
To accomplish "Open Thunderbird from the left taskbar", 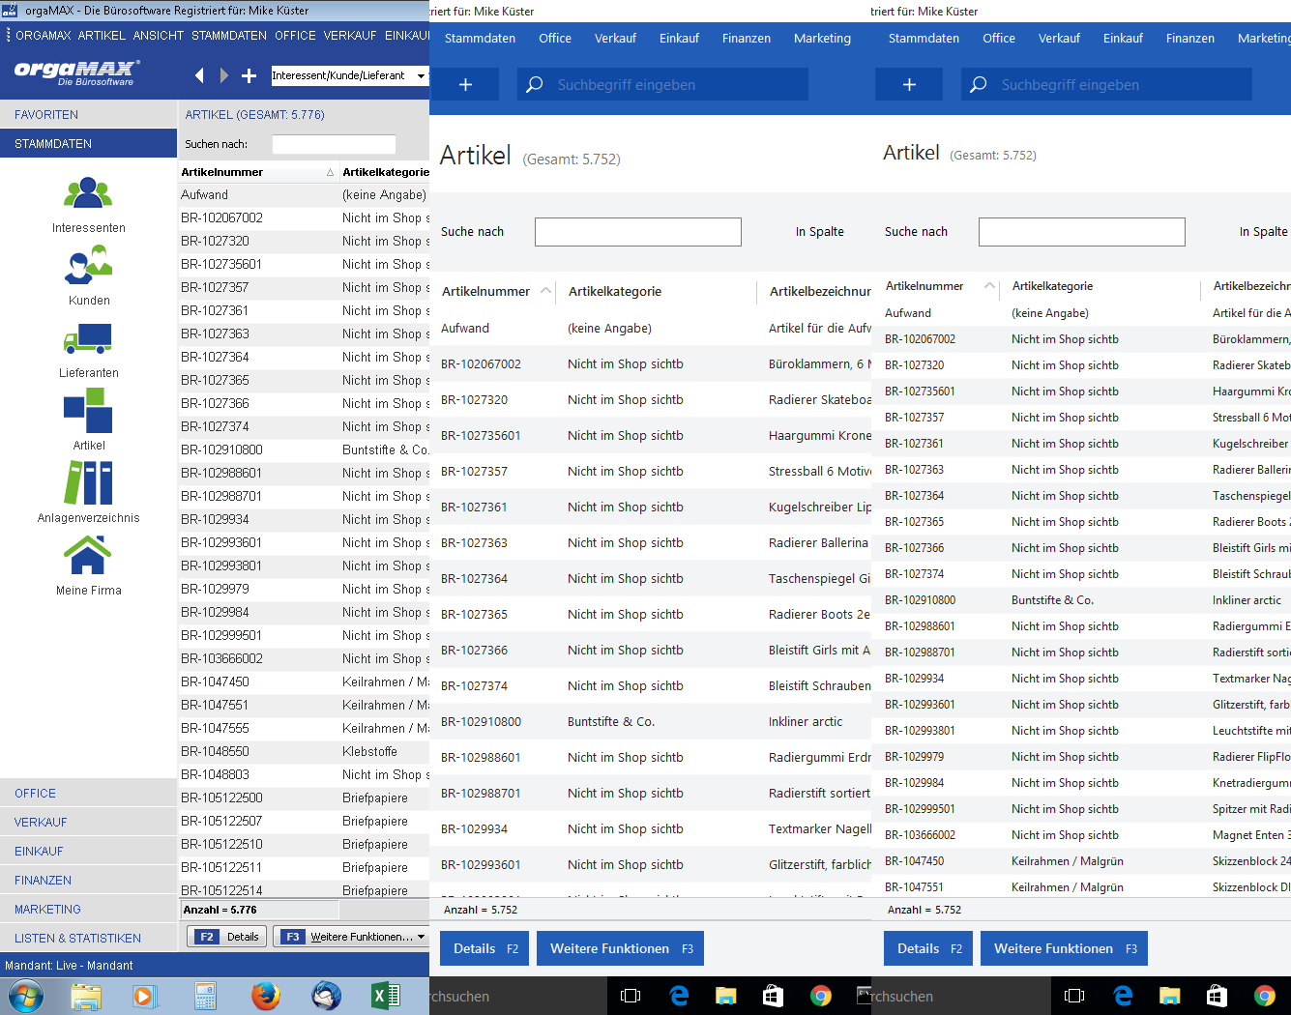I will click(x=326, y=996).
